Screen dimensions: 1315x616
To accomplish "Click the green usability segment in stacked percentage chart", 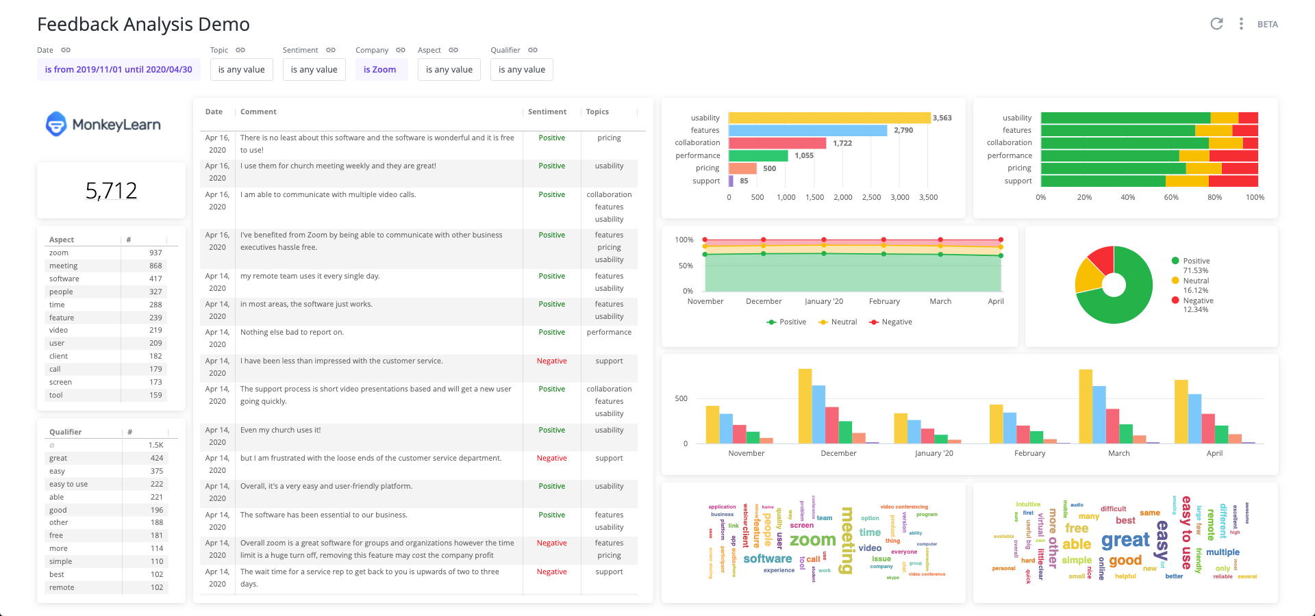I will coord(1126,118).
